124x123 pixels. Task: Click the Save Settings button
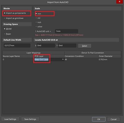pos(30,119)
